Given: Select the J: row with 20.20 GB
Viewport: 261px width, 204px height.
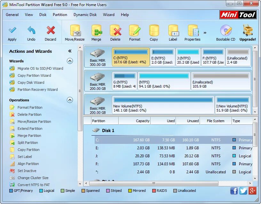Looking at the screenshot, I should (x=174, y=156).
